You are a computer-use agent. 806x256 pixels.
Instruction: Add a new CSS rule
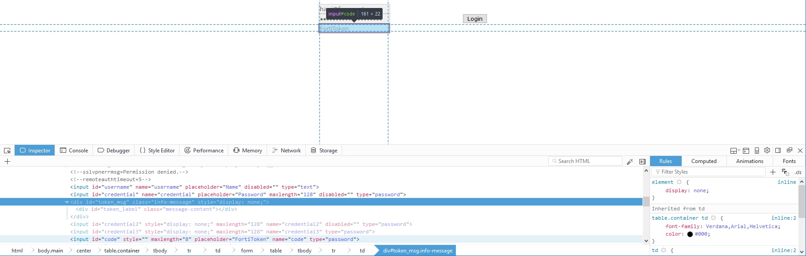click(x=773, y=172)
